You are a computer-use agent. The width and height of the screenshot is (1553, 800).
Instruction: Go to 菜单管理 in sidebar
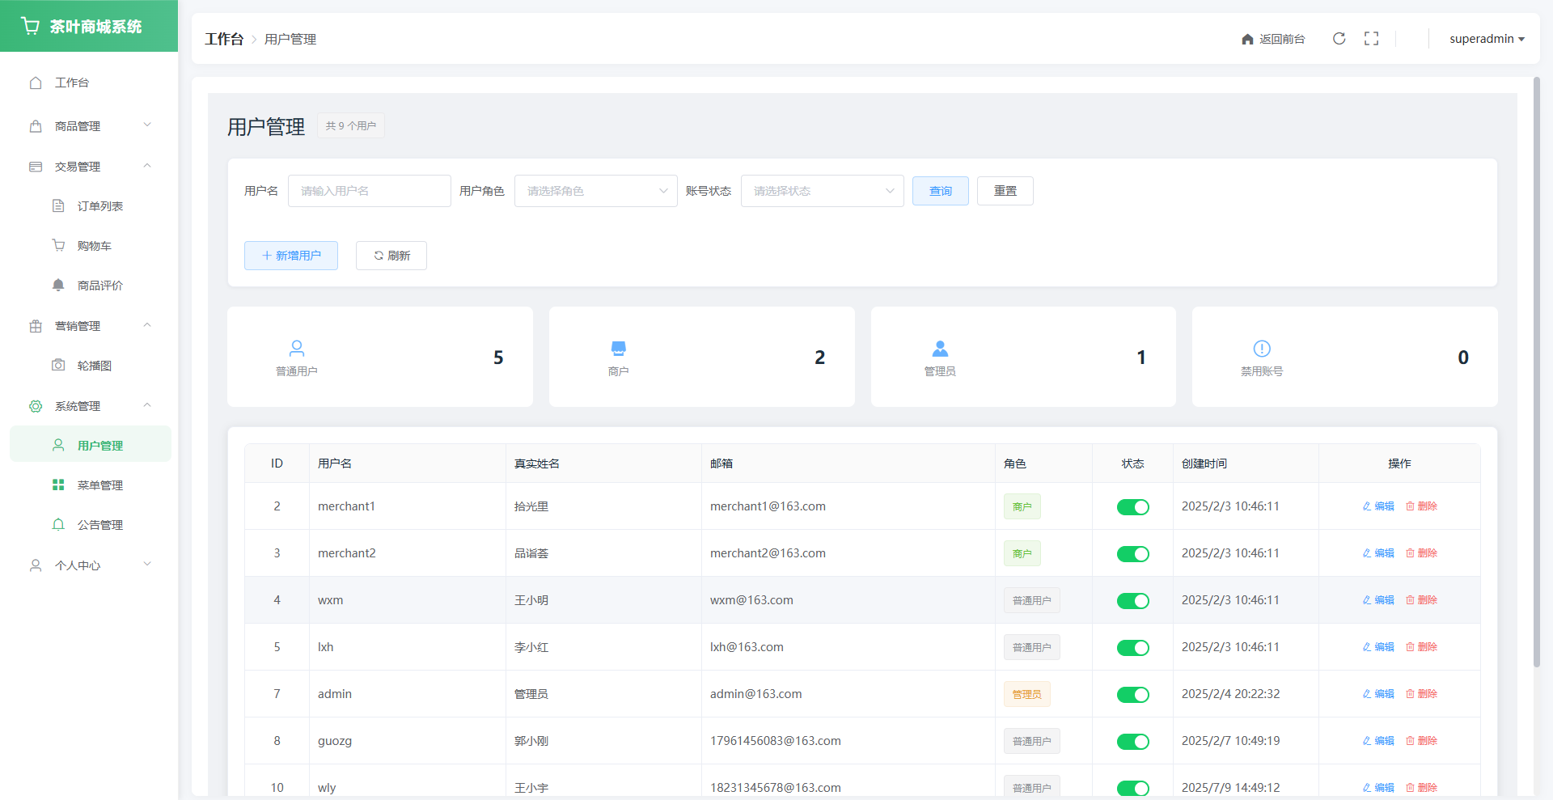pyautogui.click(x=99, y=485)
